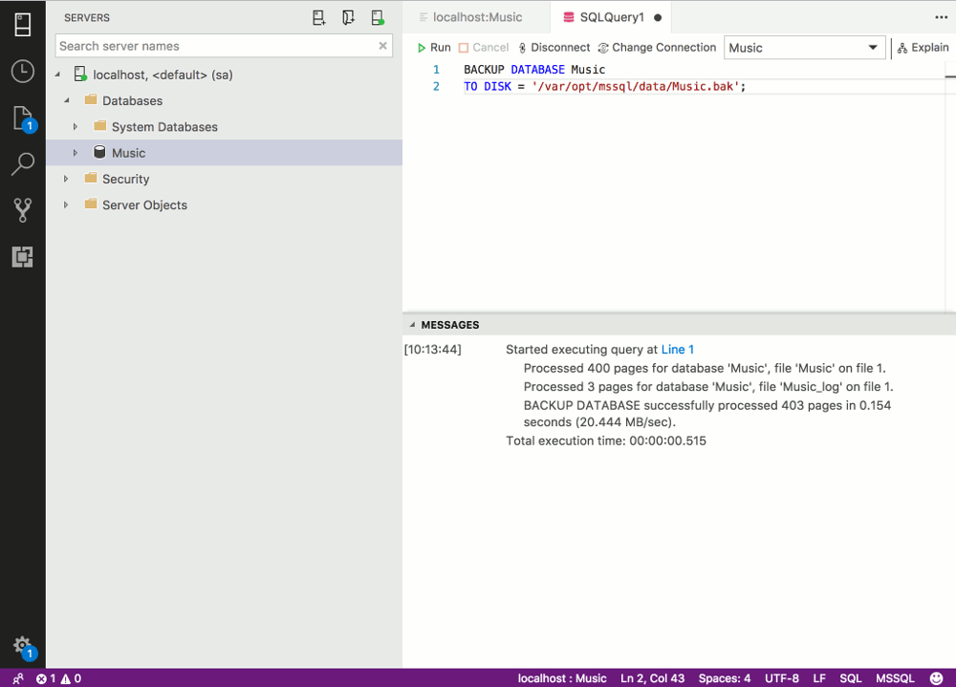Collapse the Databases folder
This screenshot has height=687, width=956.
point(67,100)
